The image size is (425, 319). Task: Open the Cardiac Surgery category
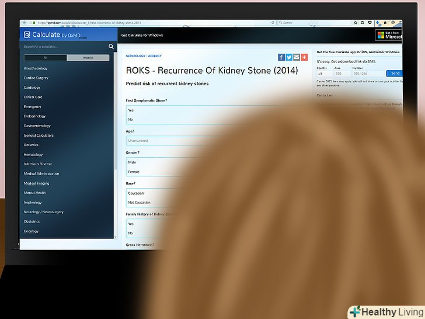[x=36, y=78]
